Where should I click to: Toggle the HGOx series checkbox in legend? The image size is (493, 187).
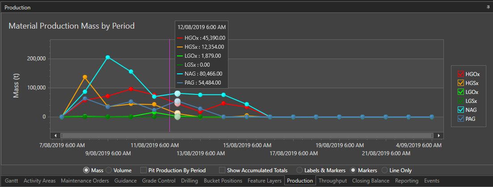tap(460, 74)
